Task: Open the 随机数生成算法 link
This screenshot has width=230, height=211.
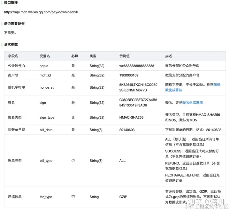Action: (193, 87)
